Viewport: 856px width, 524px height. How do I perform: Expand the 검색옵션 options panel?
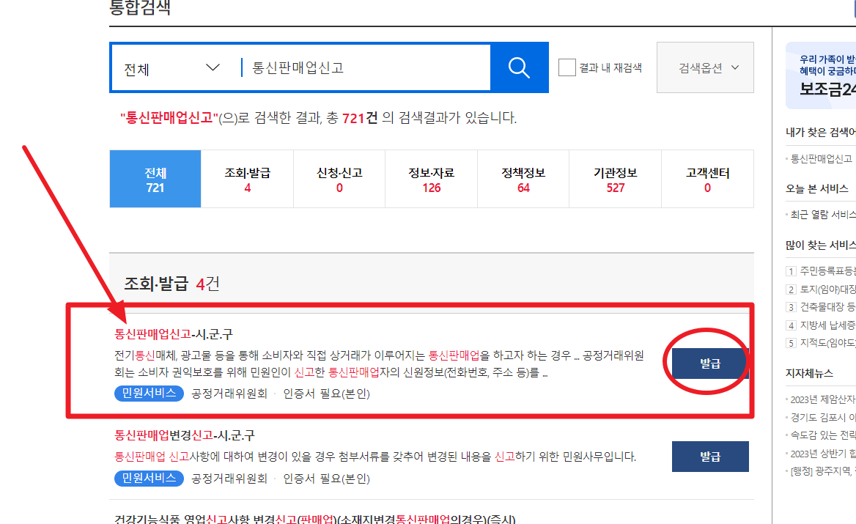(704, 67)
